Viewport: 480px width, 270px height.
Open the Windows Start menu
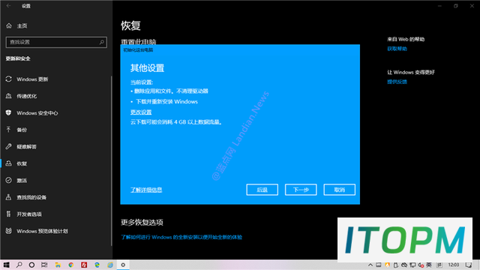tap(6, 265)
